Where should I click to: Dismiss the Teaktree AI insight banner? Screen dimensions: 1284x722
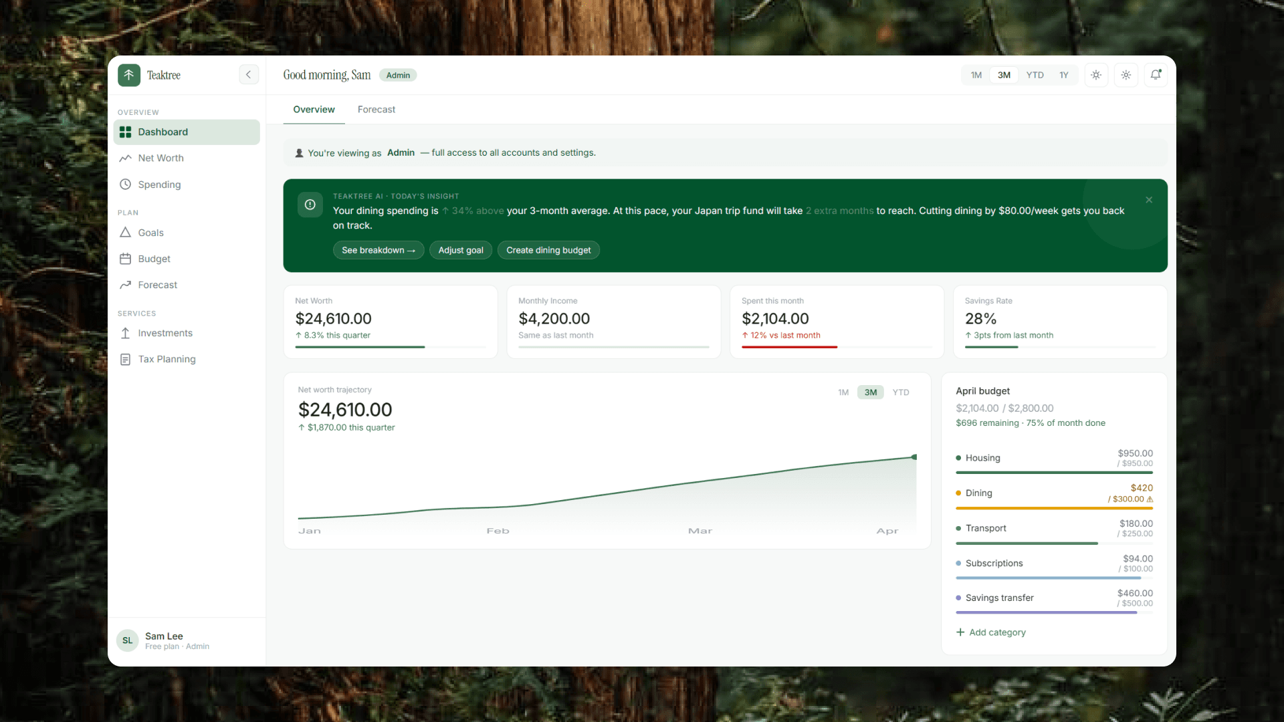click(x=1149, y=200)
